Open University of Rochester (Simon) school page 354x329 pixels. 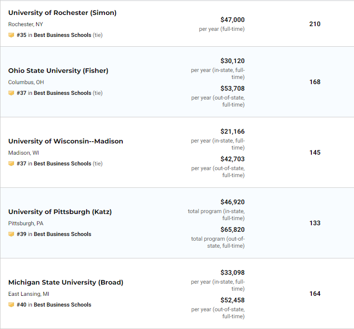pyautogui.click(x=62, y=13)
